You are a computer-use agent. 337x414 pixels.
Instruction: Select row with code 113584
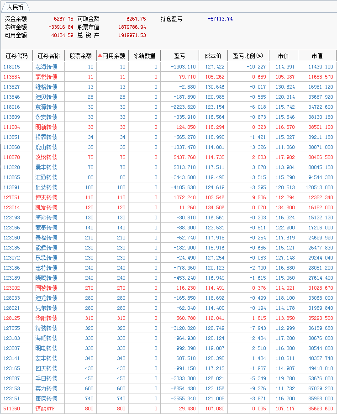(168, 77)
